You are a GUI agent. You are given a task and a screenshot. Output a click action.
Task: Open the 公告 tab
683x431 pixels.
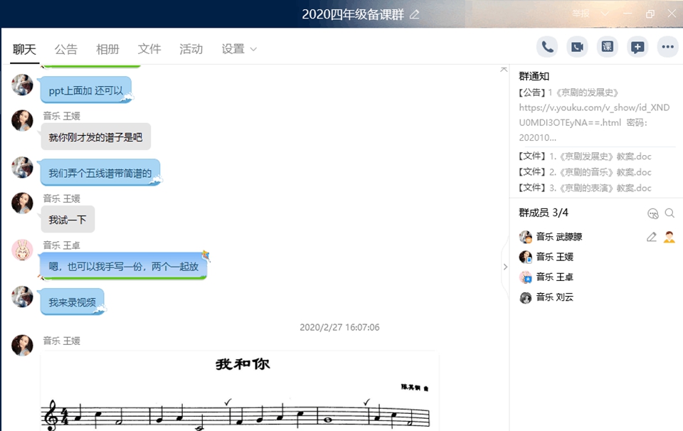(65, 49)
